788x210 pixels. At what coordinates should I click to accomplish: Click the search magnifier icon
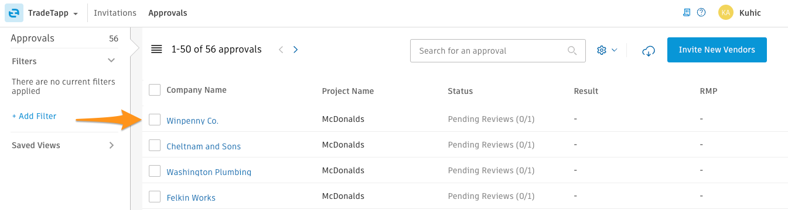point(572,51)
